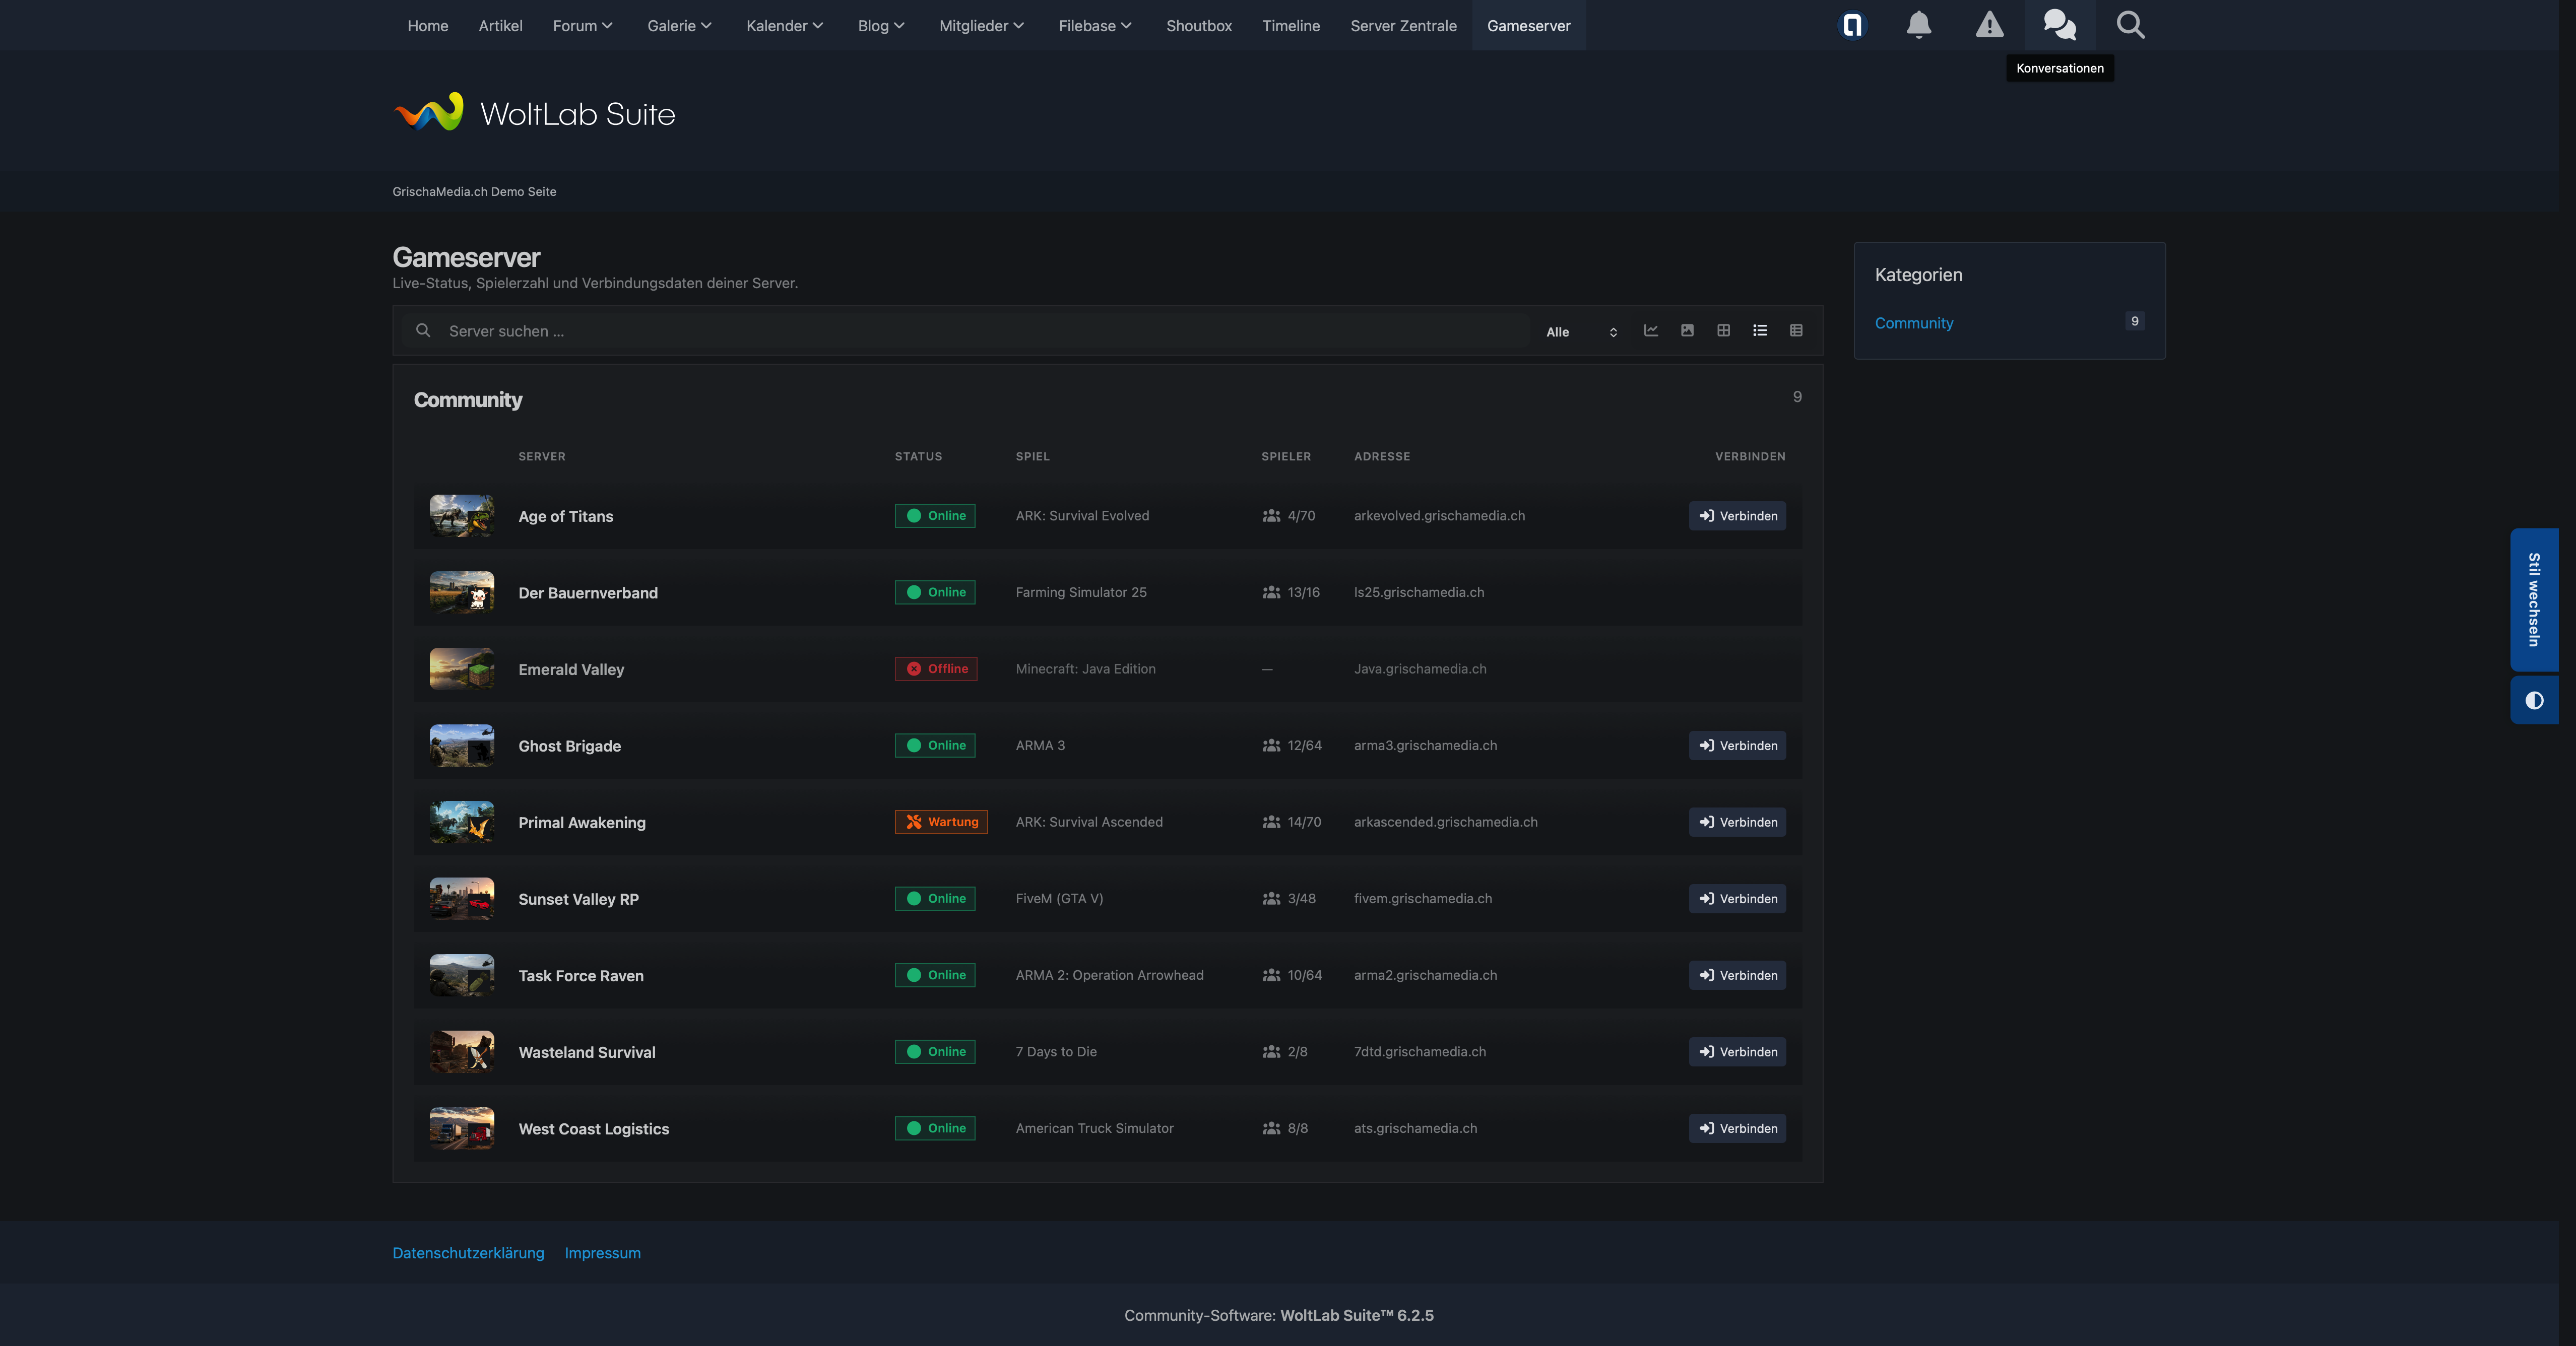This screenshot has height=1346, width=2576.
Task: Click the game name American Truck Simulator
Action: tap(1094, 1128)
